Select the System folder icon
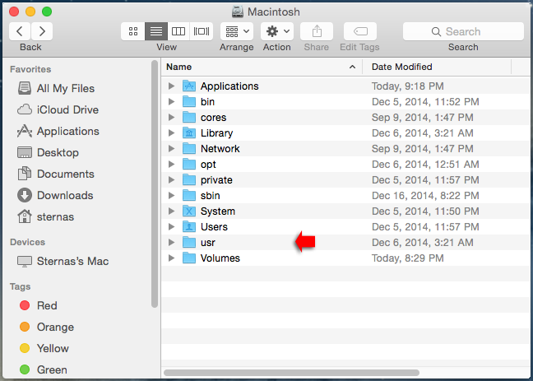Screen dimensions: 533x381 click(189, 211)
